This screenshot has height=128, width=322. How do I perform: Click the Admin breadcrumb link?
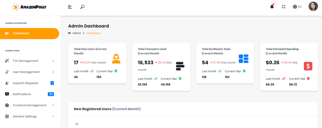coord(77,33)
